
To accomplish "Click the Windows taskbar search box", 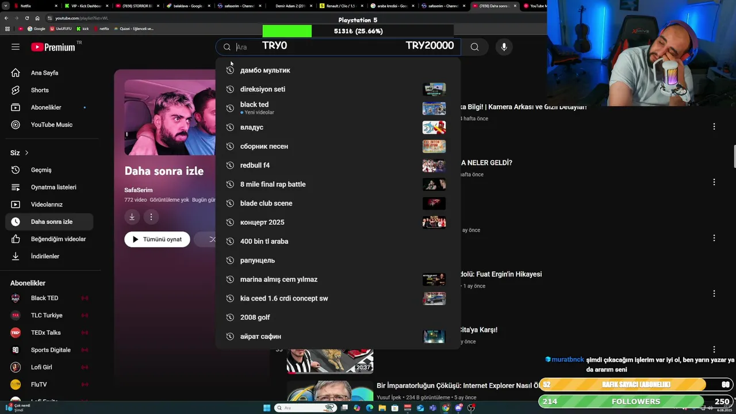I will coord(305,408).
